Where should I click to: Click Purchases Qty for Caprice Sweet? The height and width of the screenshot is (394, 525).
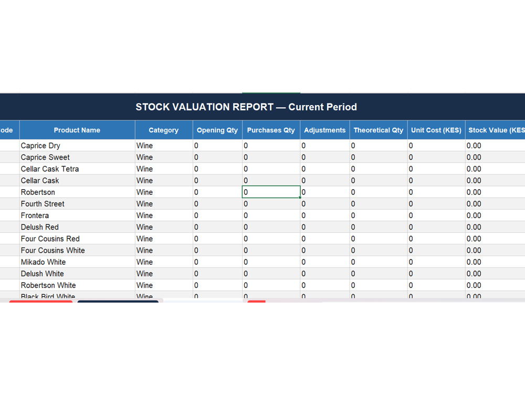(271, 157)
